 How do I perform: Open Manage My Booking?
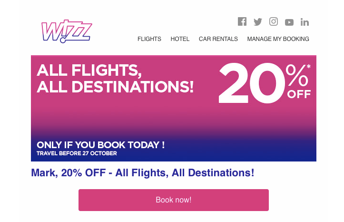[x=278, y=39]
